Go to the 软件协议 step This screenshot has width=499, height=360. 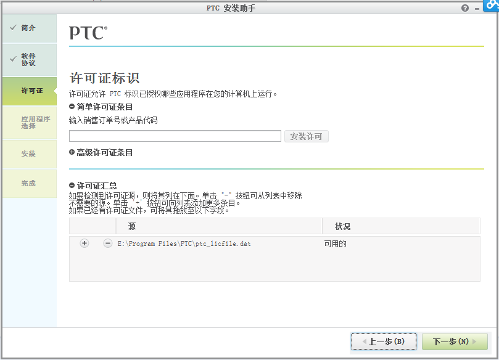coord(30,59)
